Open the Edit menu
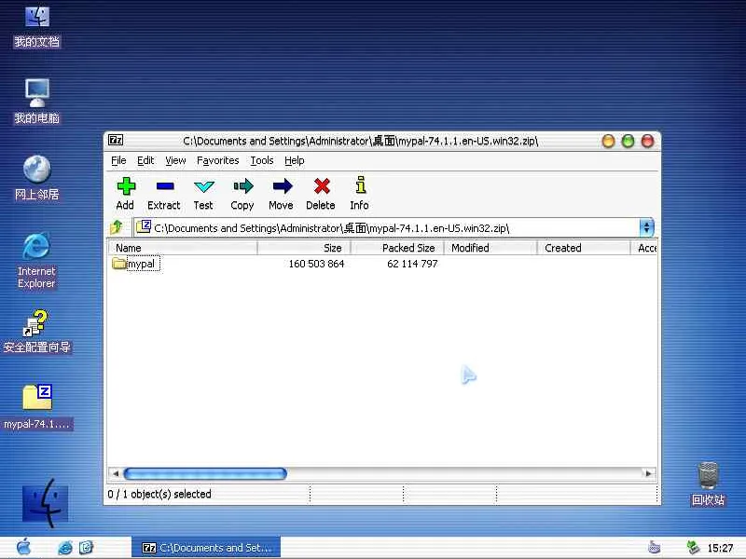 click(145, 160)
